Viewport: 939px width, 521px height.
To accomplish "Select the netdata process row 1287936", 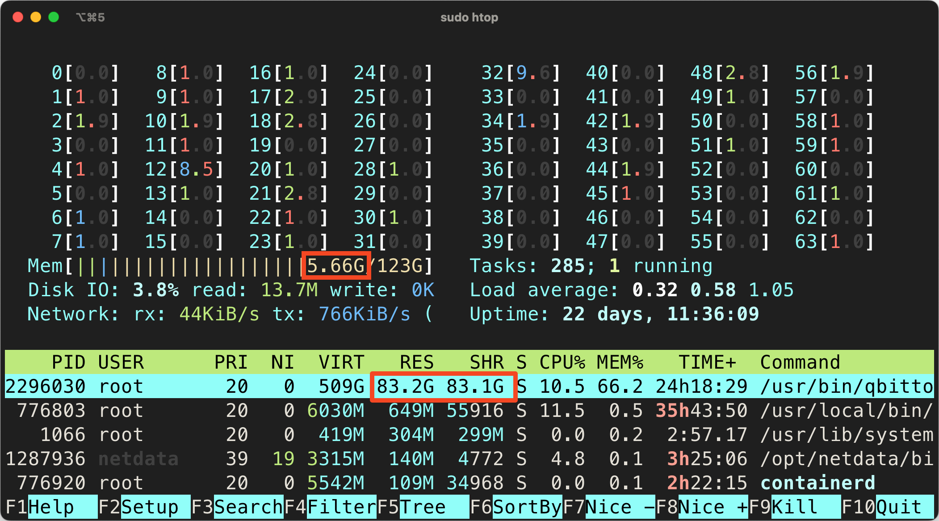I will 469,459.
